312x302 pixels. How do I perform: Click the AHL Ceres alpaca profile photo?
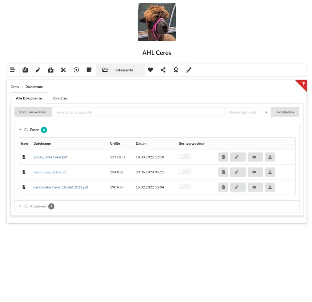coord(157,22)
